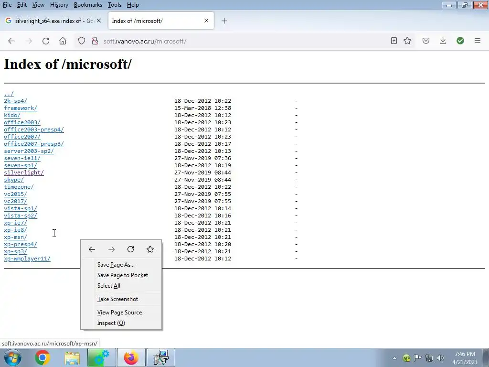Open the 2k-sp4/ folder link
This screenshot has width=489, height=367.
coord(15,101)
